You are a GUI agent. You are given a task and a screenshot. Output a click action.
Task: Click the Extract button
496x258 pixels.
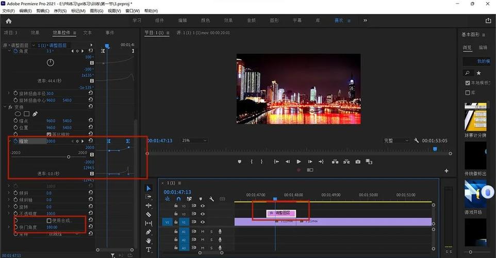pos(346,162)
